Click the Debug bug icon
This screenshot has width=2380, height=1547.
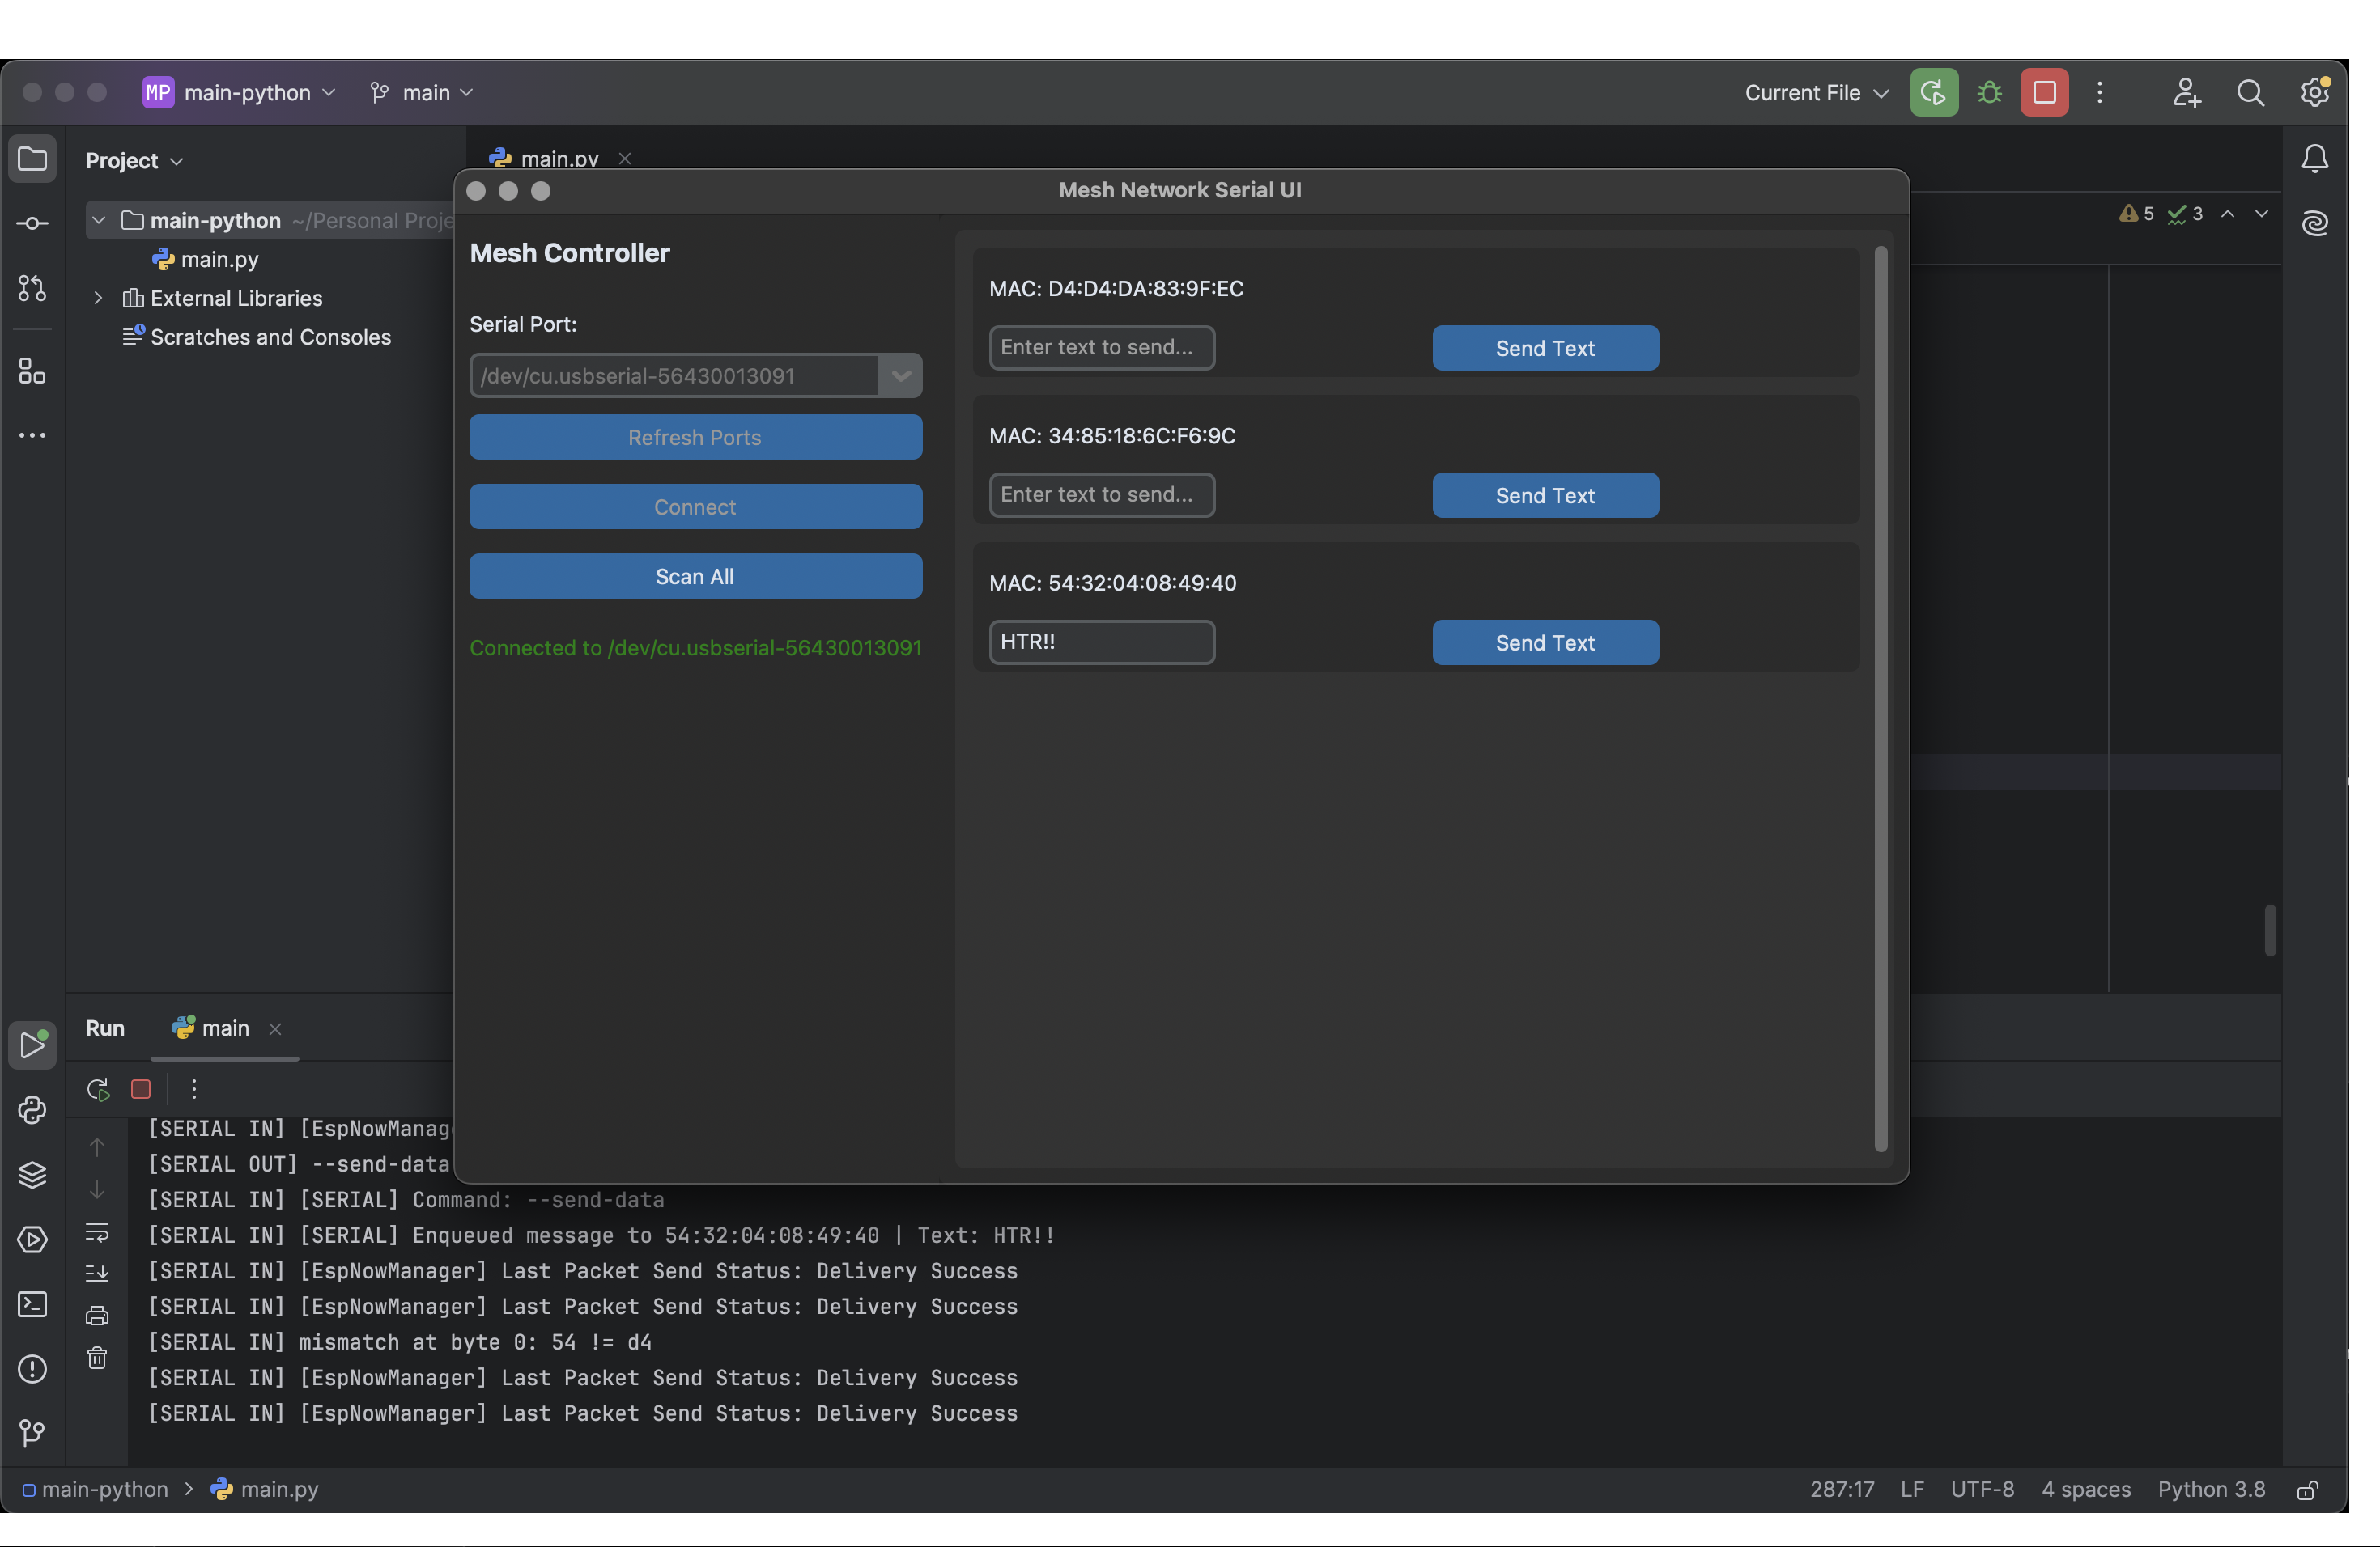(x=1989, y=93)
